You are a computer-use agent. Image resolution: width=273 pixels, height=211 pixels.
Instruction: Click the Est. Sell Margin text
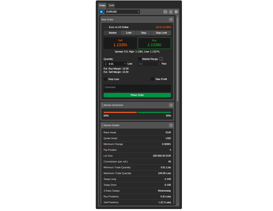tap(116, 72)
